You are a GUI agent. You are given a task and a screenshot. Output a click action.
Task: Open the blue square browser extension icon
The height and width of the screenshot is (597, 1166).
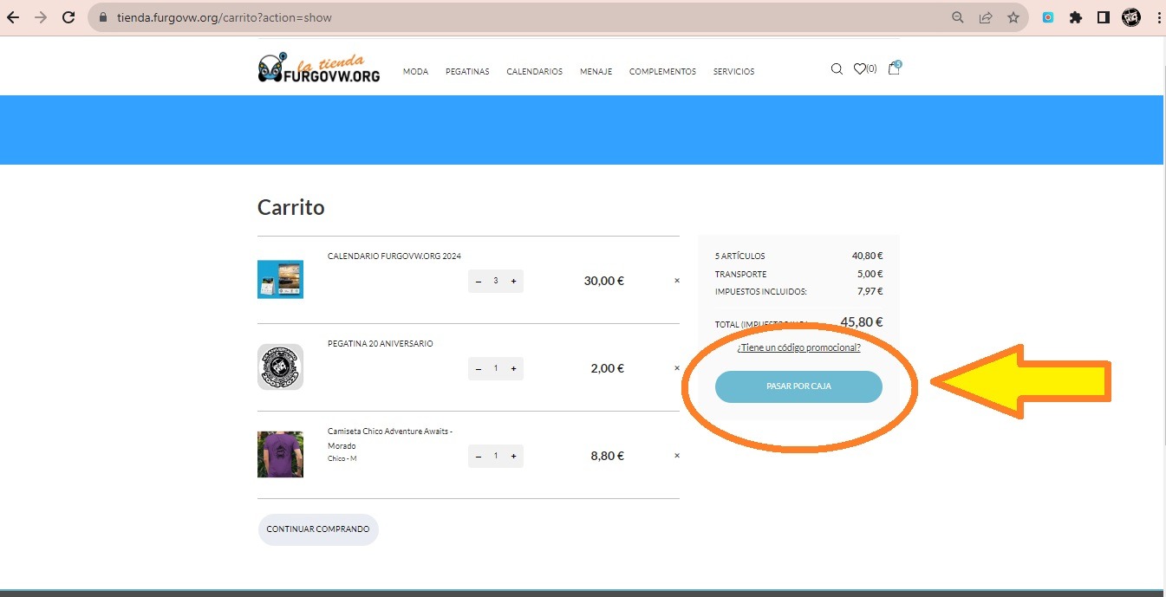click(x=1048, y=17)
